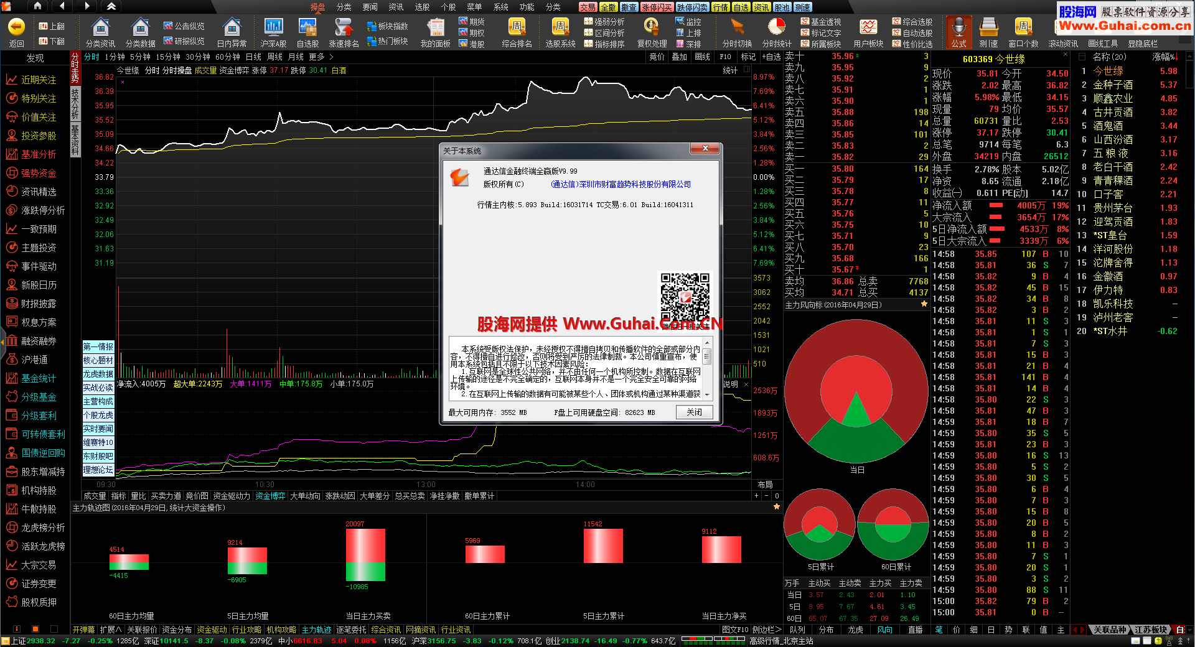This screenshot has width=1195, height=647.
Task: Click the 上证 index in the status bar
Action: [x=33, y=641]
